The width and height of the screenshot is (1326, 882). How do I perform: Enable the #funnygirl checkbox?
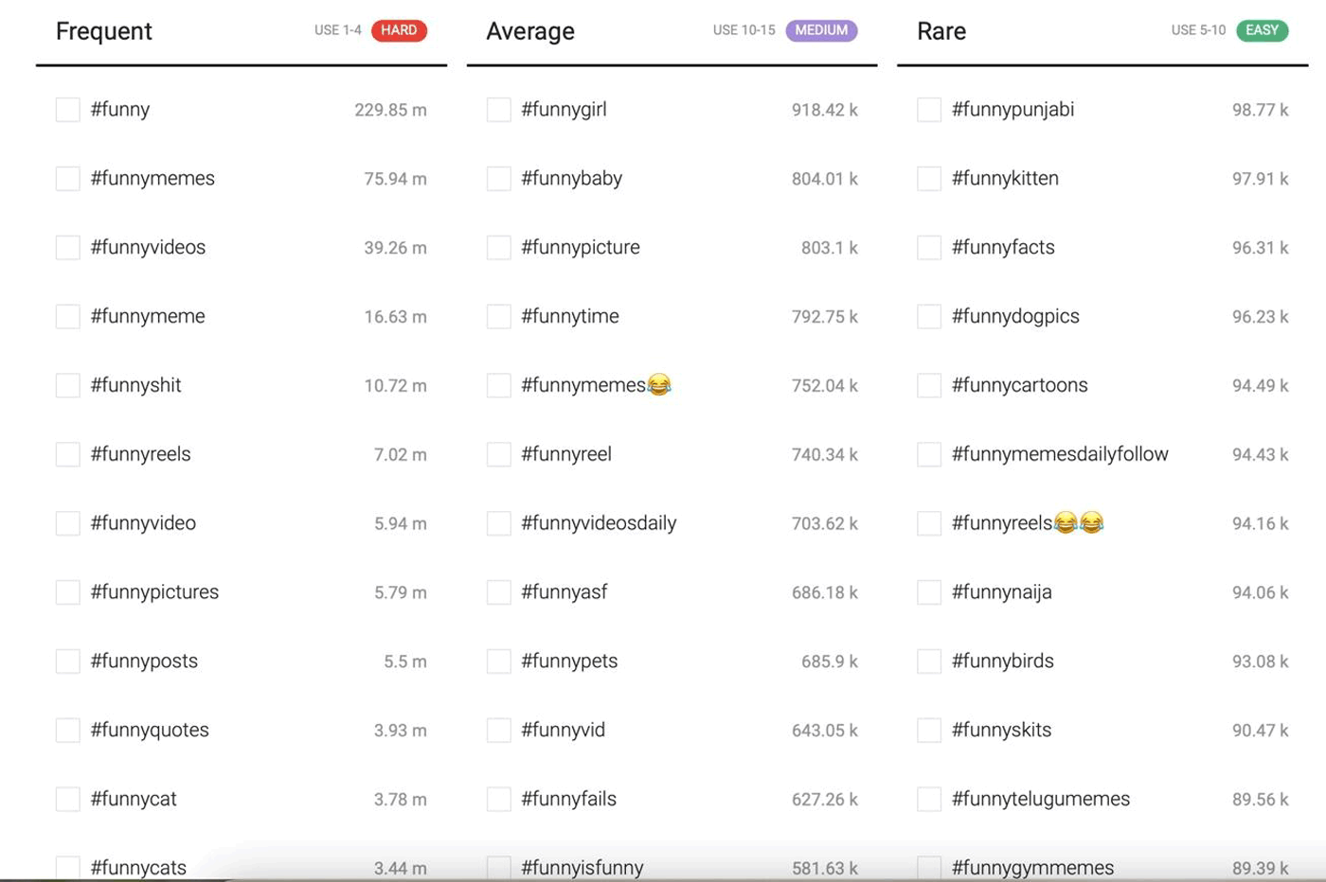(x=498, y=110)
